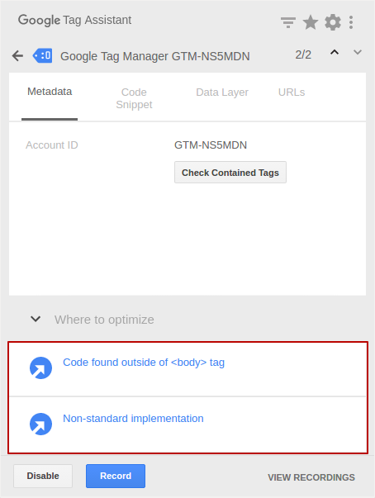Show the URLs tab
Image resolution: width=375 pixels, height=498 pixels.
pos(292,92)
